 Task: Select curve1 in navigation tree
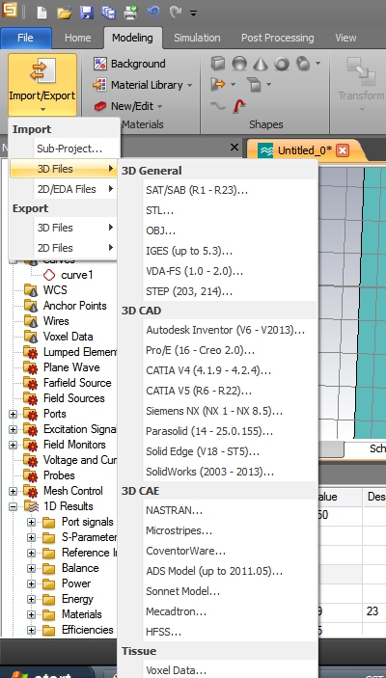[76, 275]
